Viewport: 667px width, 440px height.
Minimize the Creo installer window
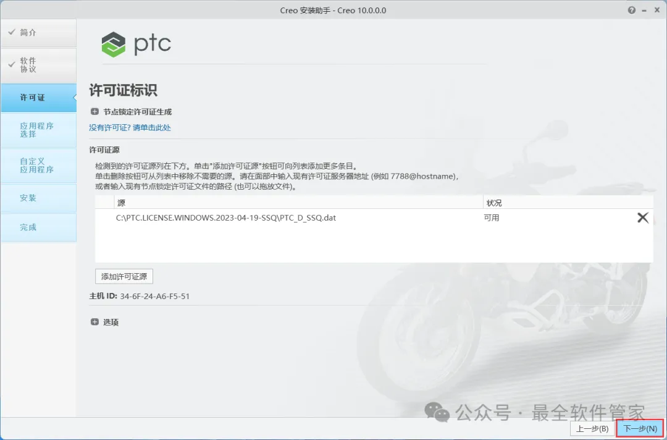(645, 11)
